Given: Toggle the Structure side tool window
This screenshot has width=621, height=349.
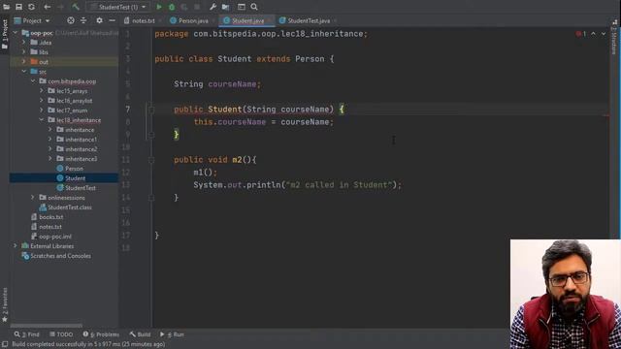Looking at the screenshot, I should (614, 38).
